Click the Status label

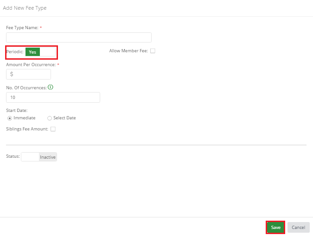13,156
